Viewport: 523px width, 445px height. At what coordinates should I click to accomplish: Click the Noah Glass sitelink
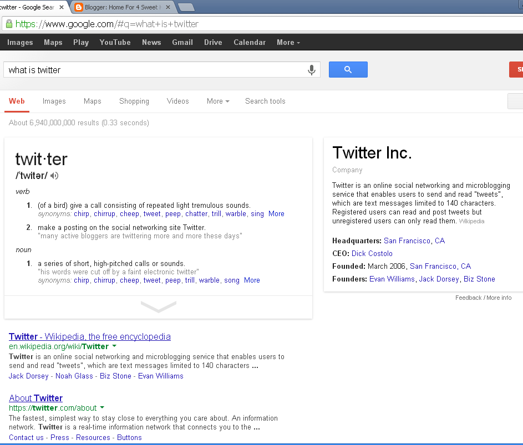click(x=74, y=376)
